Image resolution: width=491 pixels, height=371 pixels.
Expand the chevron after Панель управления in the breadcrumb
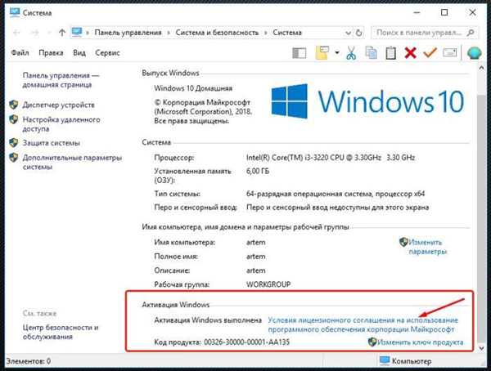(x=169, y=33)
